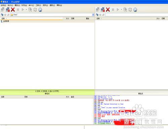This screenshot has width=168, height=129.
Task: Refresh the left pane file listing
Action: click(x=35, y=10)
